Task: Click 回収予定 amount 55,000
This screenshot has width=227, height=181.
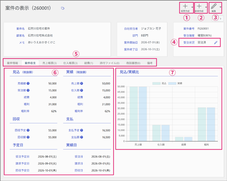Action: [x=52, y=130]
